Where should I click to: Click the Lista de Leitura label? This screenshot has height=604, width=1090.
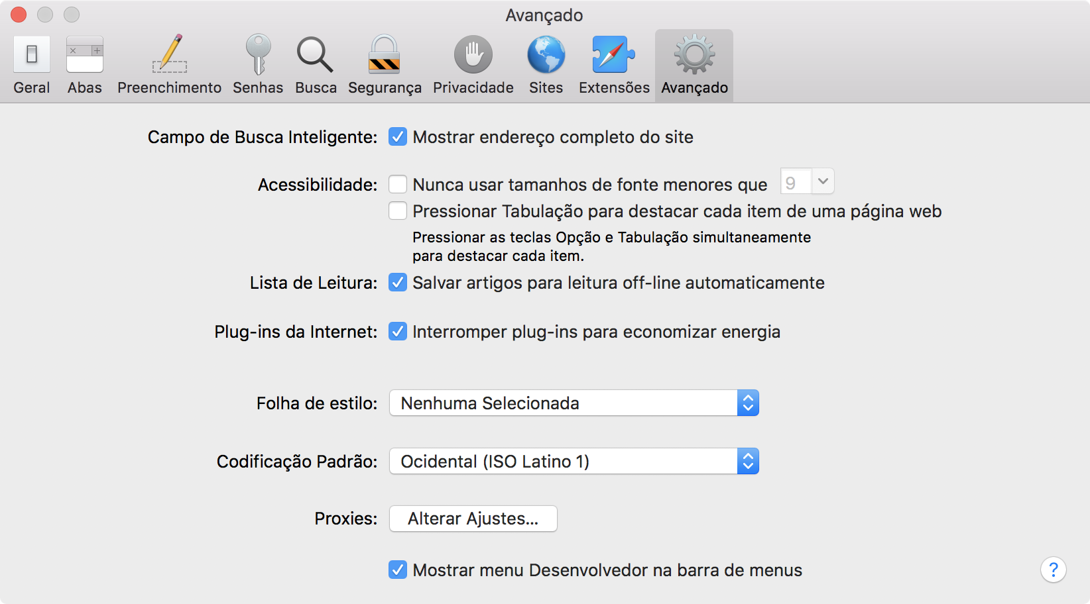314,283
